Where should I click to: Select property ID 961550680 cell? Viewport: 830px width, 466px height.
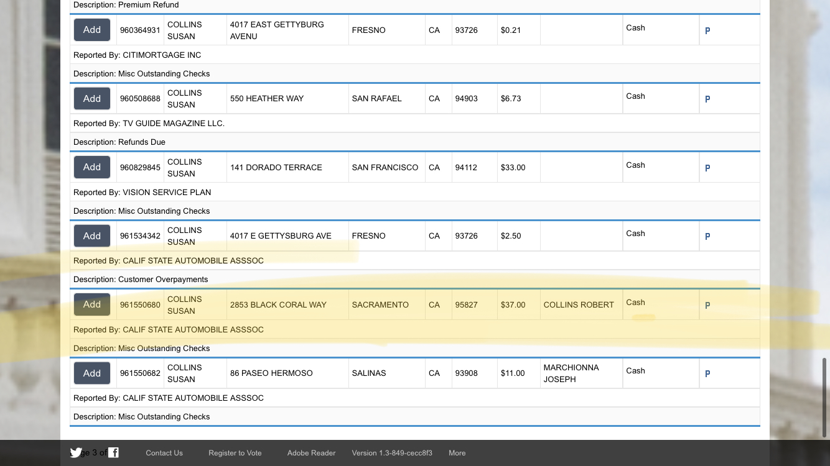click(140, 305)
